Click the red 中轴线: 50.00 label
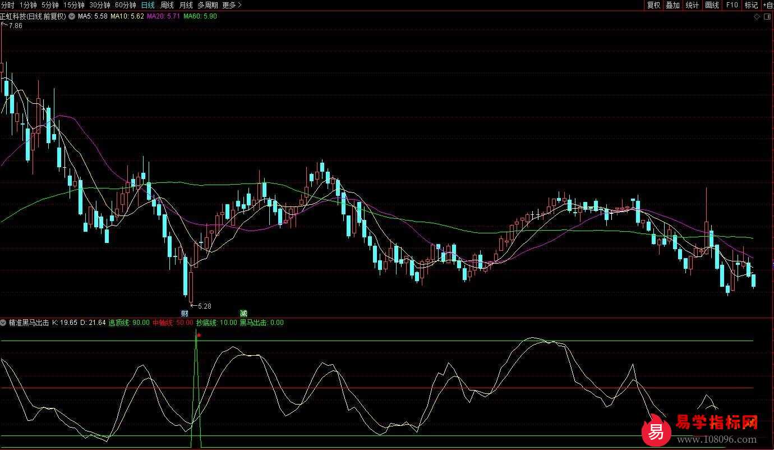 pyautogui.click(x=173, y=323)
